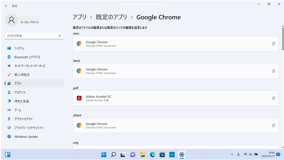
Task: Open Bluetooth and devices settings
Action: click(34, 57)
